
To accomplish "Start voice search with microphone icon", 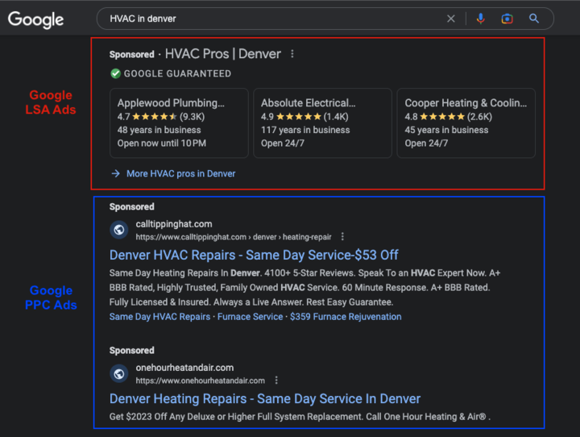I will [480, 19].
